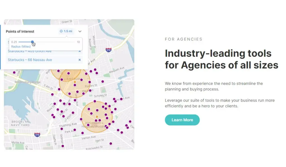Click the I-278 shield above Myrtle Ave
Viewport: 286px width, 167px height.
point(37,135)
